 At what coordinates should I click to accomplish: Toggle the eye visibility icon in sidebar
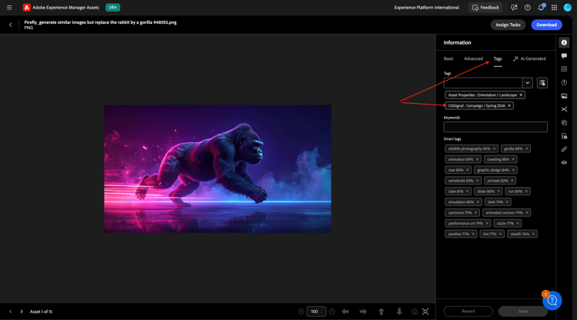pyautogui.click(x=564, y=162)
